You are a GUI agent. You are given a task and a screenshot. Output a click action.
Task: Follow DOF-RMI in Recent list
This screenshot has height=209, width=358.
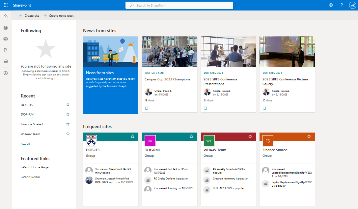coord(68,115)
